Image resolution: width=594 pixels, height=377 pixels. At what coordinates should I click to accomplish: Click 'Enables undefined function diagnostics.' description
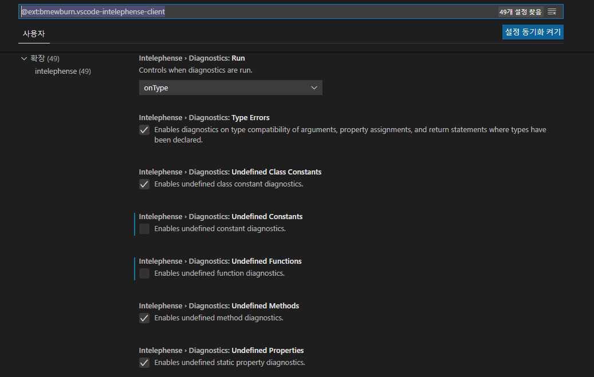(x=219, y=273)
